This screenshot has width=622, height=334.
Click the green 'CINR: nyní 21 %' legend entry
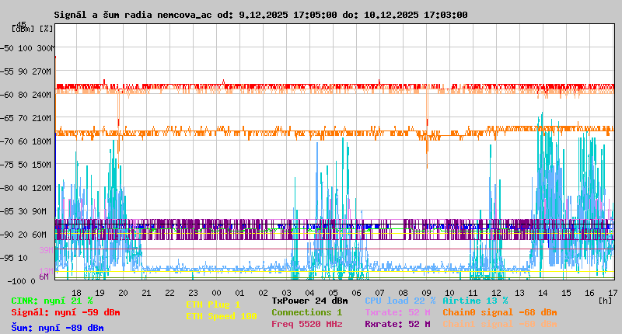click(x=52, y=300)
